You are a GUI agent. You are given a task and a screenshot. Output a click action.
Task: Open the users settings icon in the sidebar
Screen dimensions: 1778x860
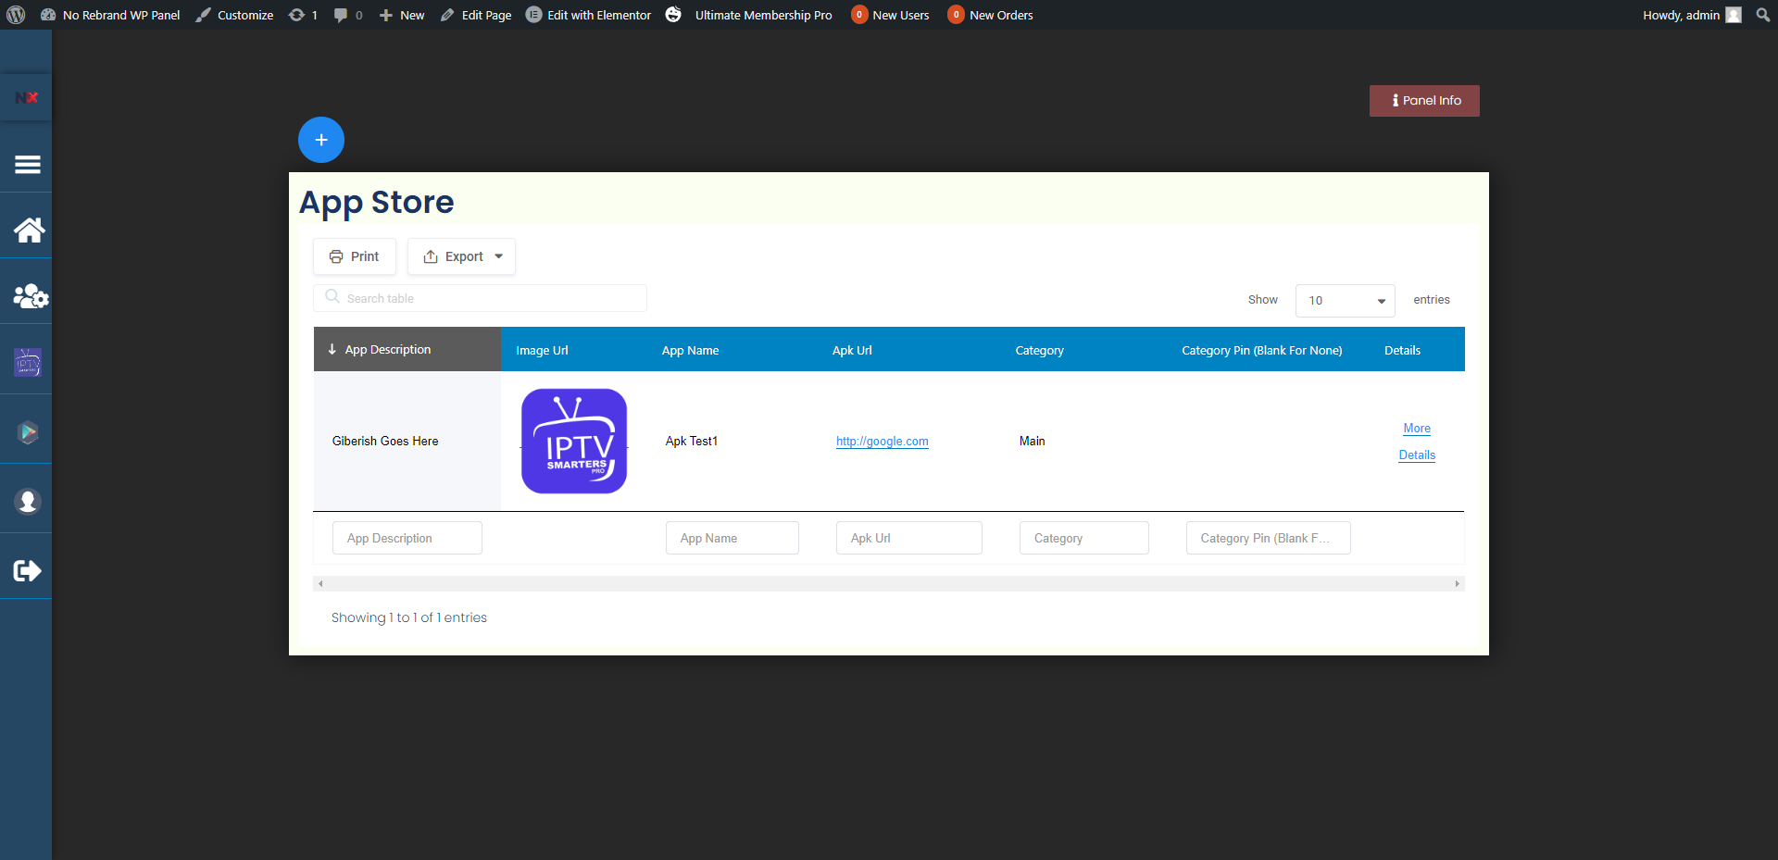coord(31,296)
